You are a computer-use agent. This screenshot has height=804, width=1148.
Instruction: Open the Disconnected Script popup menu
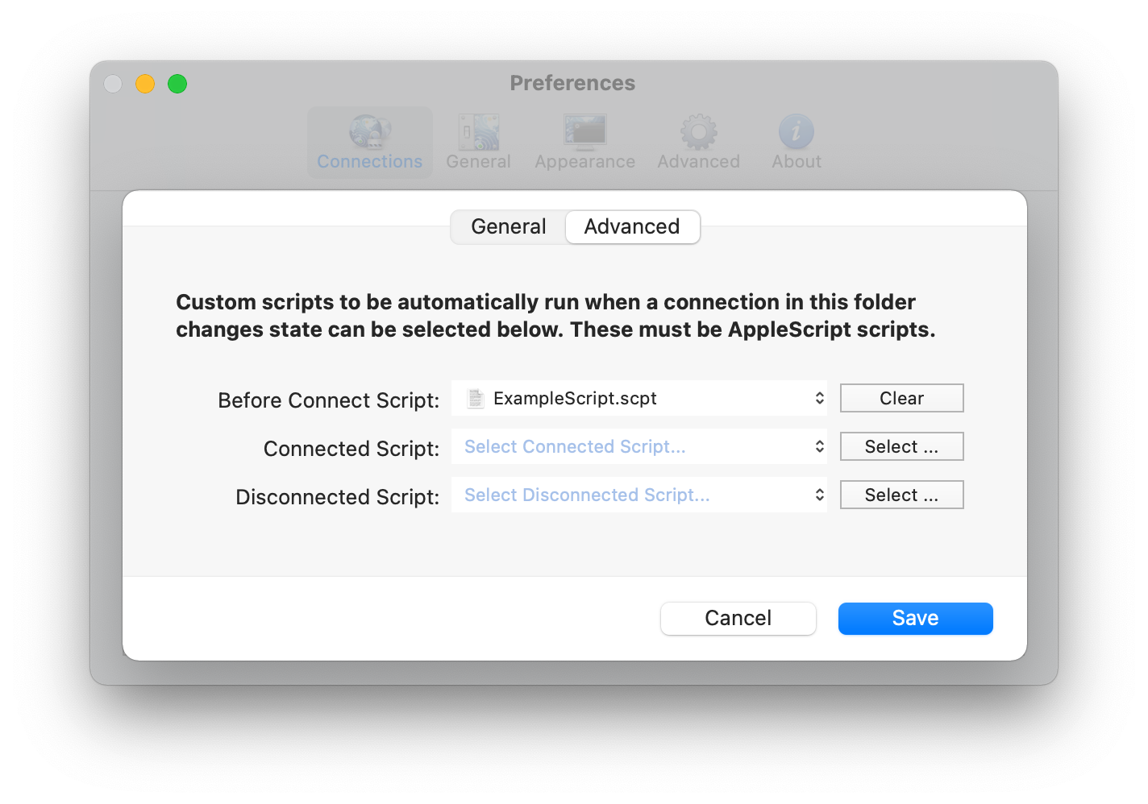pos(639,495)
